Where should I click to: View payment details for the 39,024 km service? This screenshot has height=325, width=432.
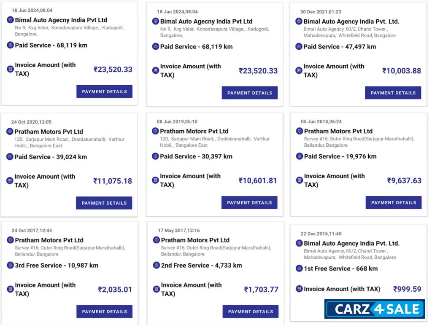104,203
